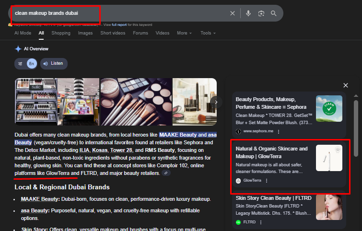Click the Local & Regional Dubai Brands heading
The height and width of the screenshot is (231, 362).
tap(62, 187)
